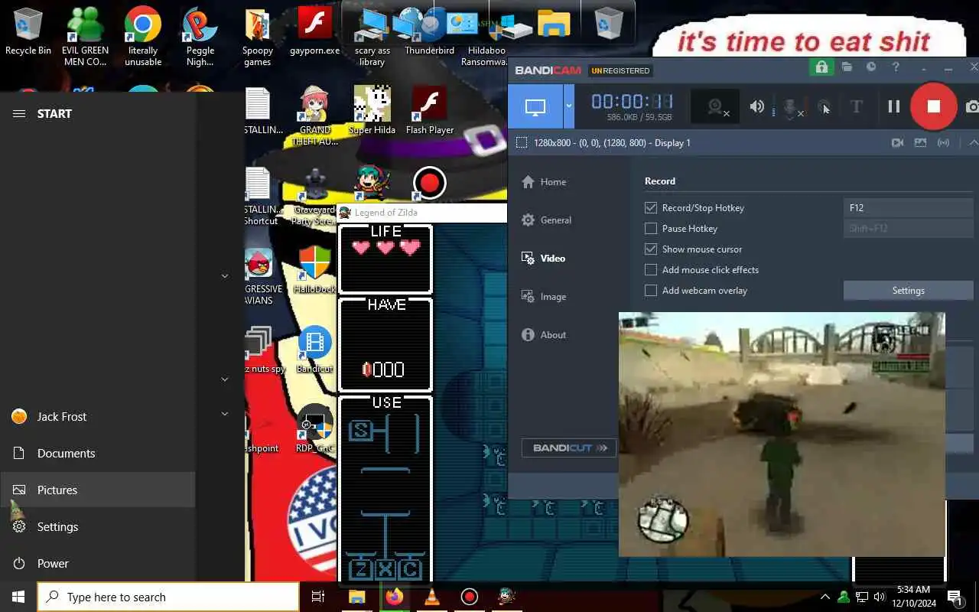Open Settings from Start menu
Image resolution: width=979 pixels, height=612 pixels.
click(x=98, y=526)
